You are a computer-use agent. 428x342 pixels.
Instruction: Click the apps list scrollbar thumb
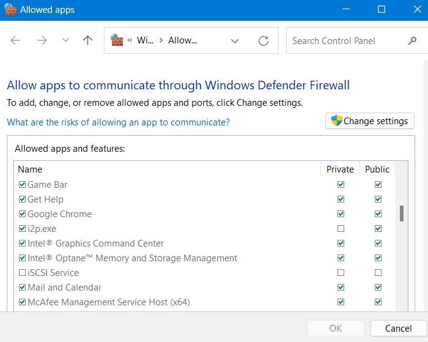(x=402, y=214)
